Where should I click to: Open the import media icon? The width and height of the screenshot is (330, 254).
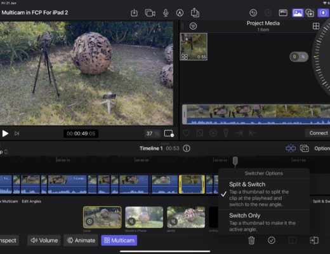[134, 13]
